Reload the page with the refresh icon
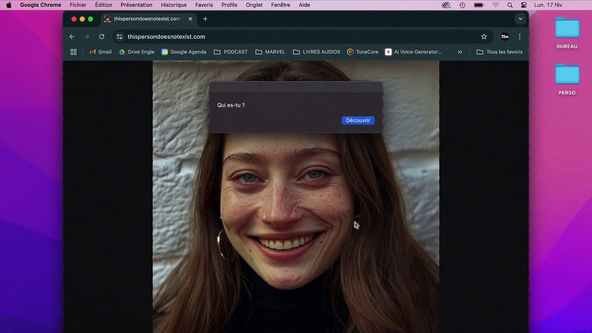Viewport: 592px width, 333px height. click(102, 37)
